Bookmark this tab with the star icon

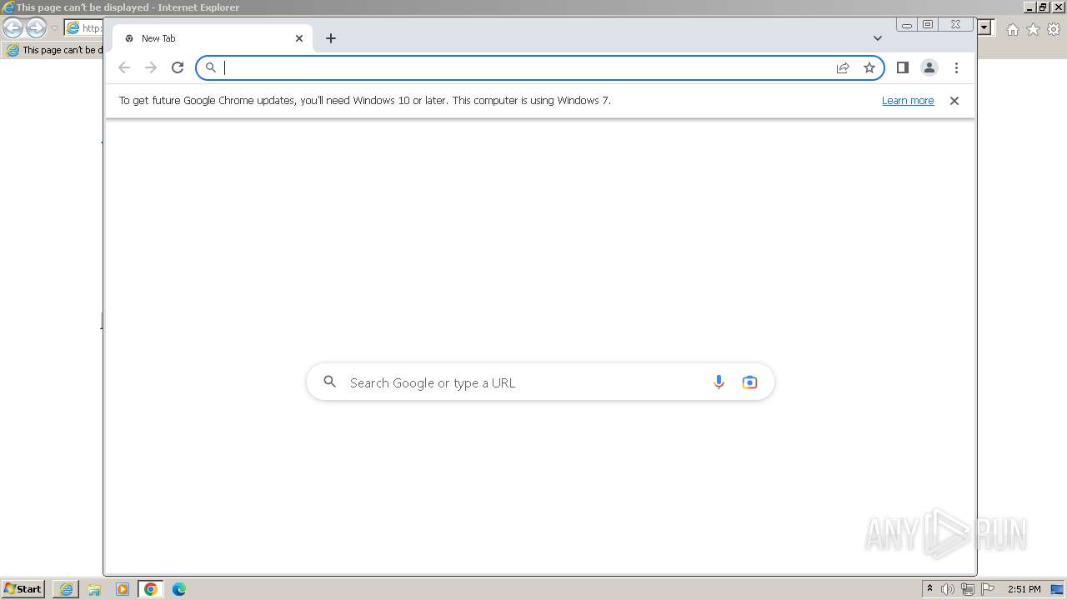[x=869, y=67]
